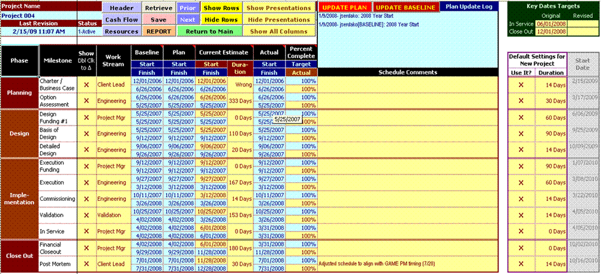Select the 180 Days duration cell

(241, 248)
